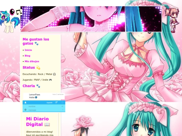Open the emoji picker beside mensaje field
The width and height of the screenshot is (182, 136).
[25, 109]
